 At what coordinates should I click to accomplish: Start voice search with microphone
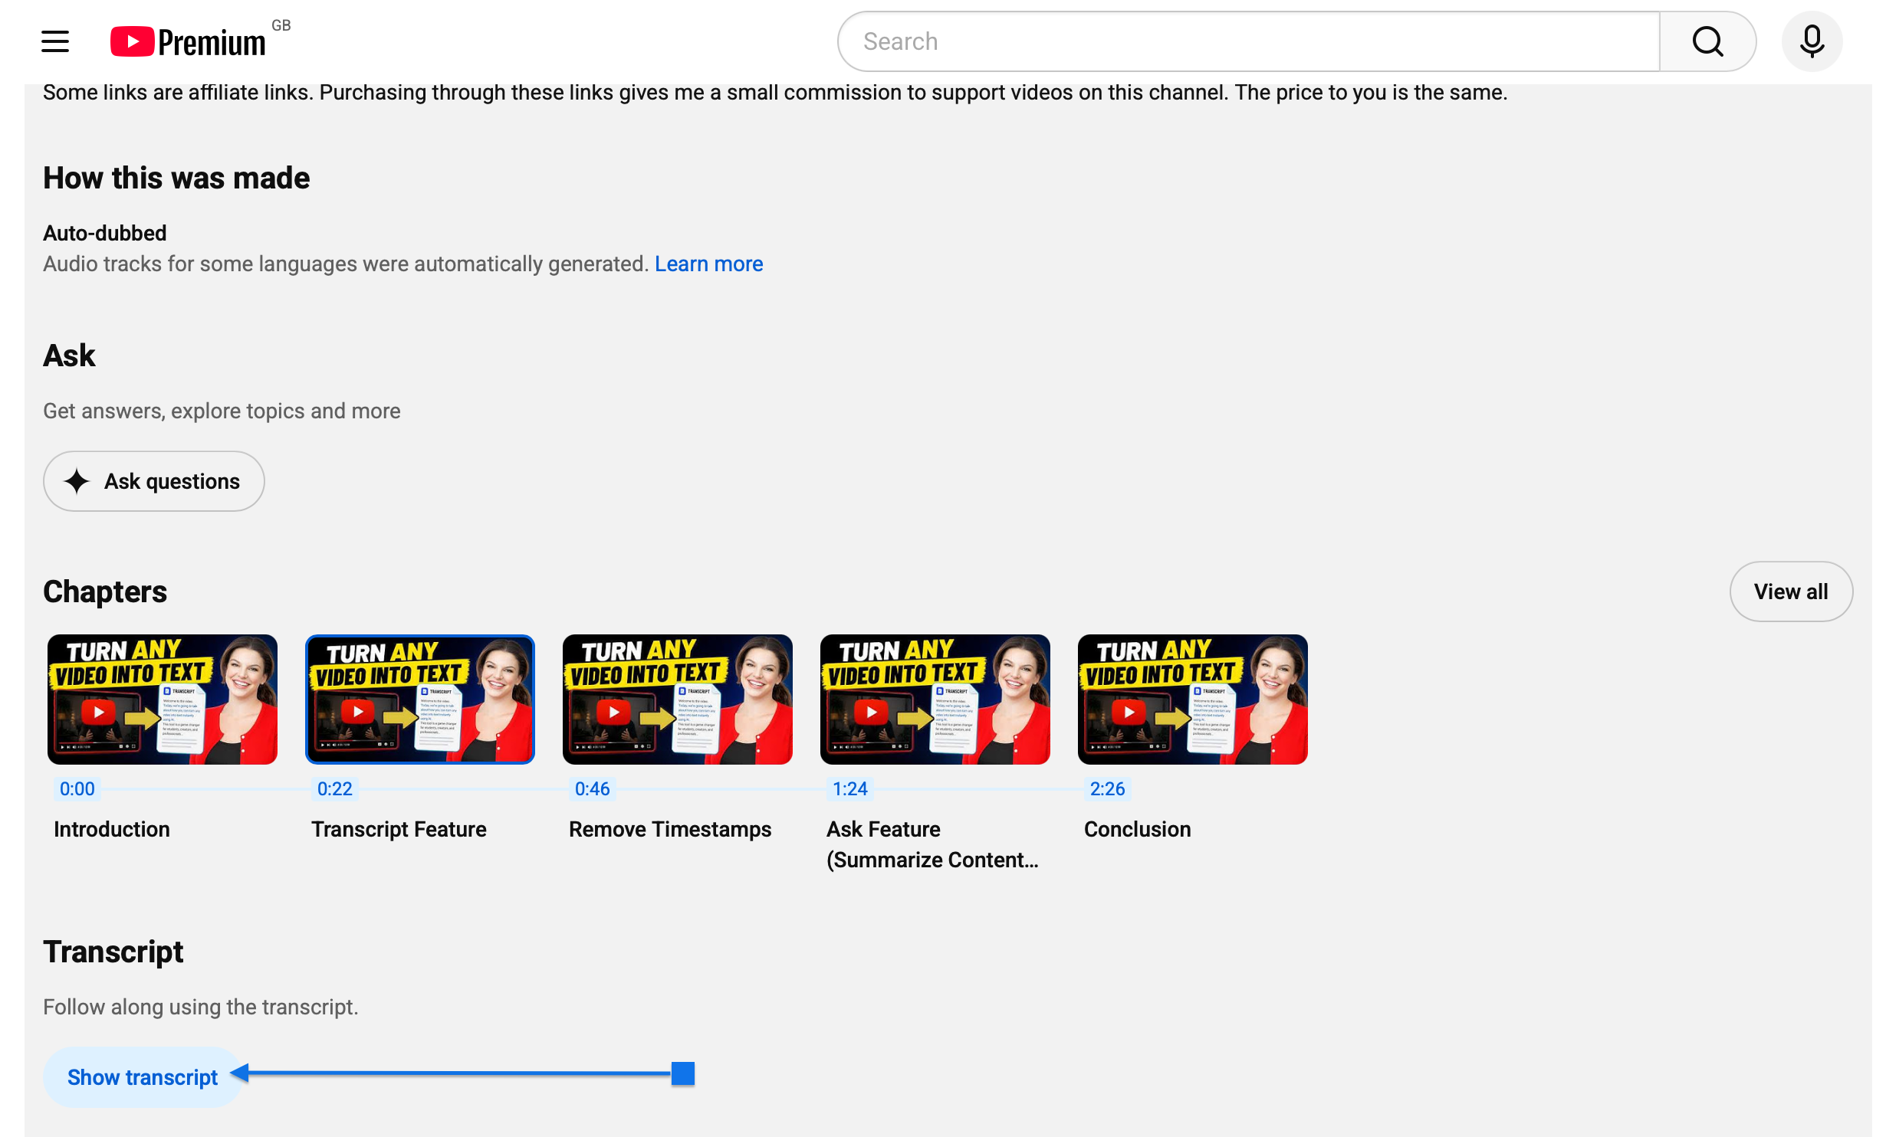point(1812,41)
